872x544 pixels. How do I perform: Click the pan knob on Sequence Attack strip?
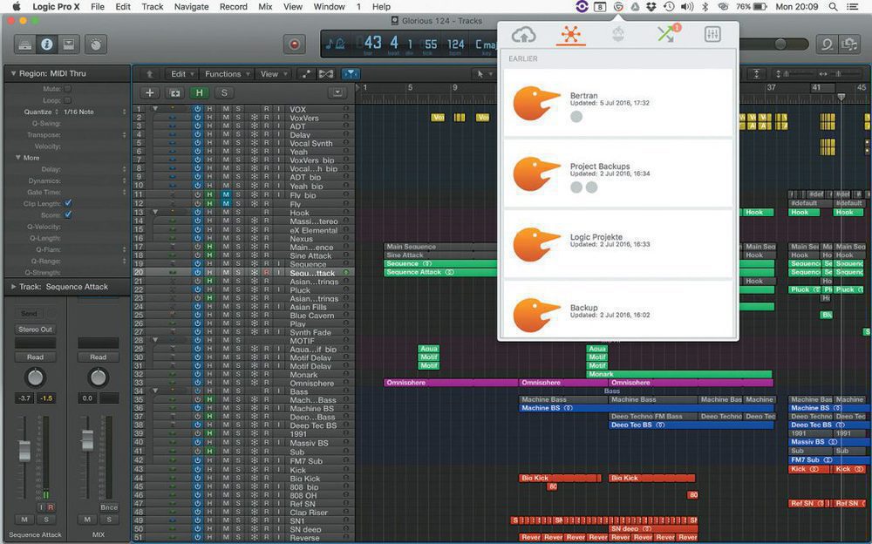(x=35, y=377)
